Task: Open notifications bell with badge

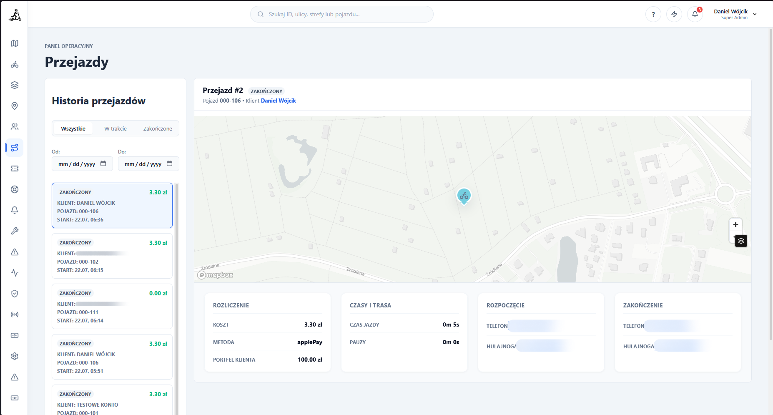Action: click(x=695, y=14)
